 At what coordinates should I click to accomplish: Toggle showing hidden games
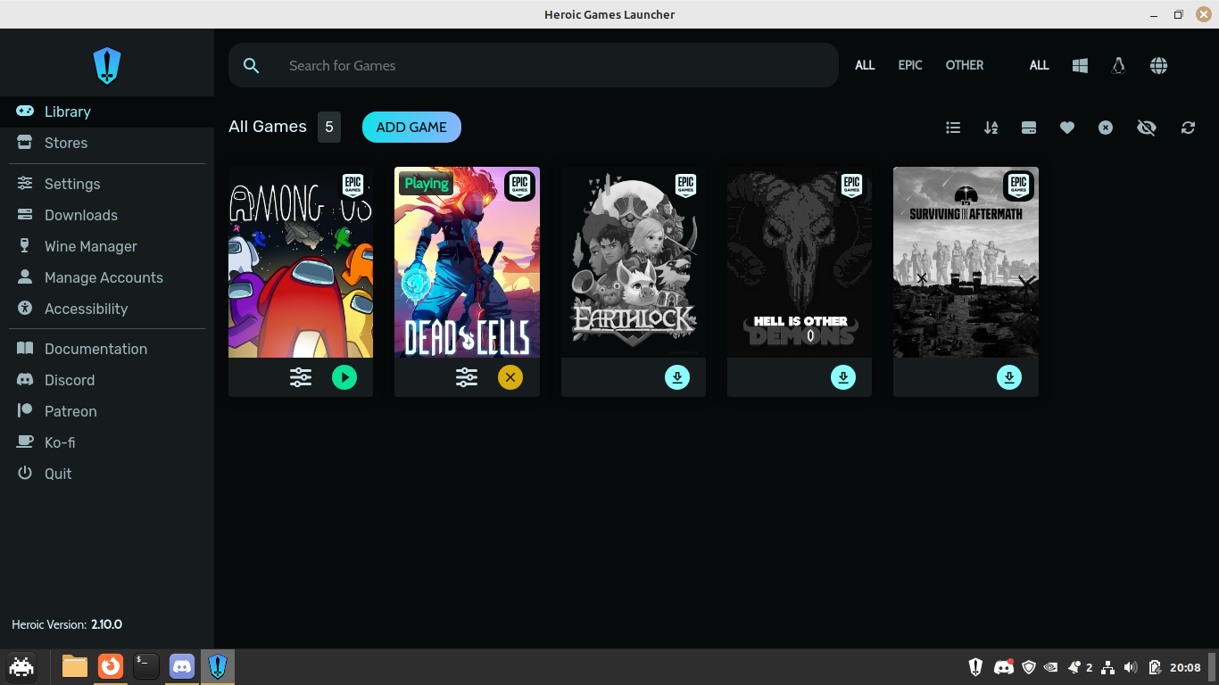coord(1147,128)
